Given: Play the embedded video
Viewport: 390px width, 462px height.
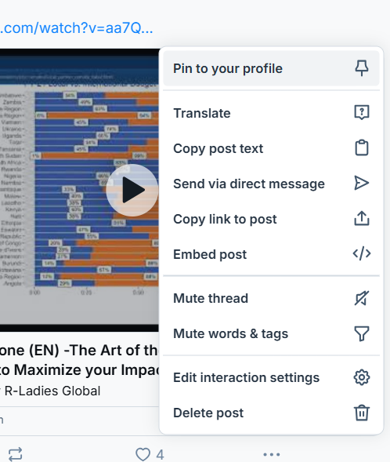Looking at the screenshot, I should click(x=132, y=190).
